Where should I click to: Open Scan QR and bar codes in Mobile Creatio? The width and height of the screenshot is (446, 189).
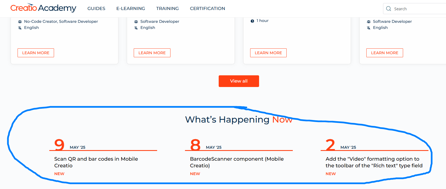pyautogui.click(x=96, y=162)
